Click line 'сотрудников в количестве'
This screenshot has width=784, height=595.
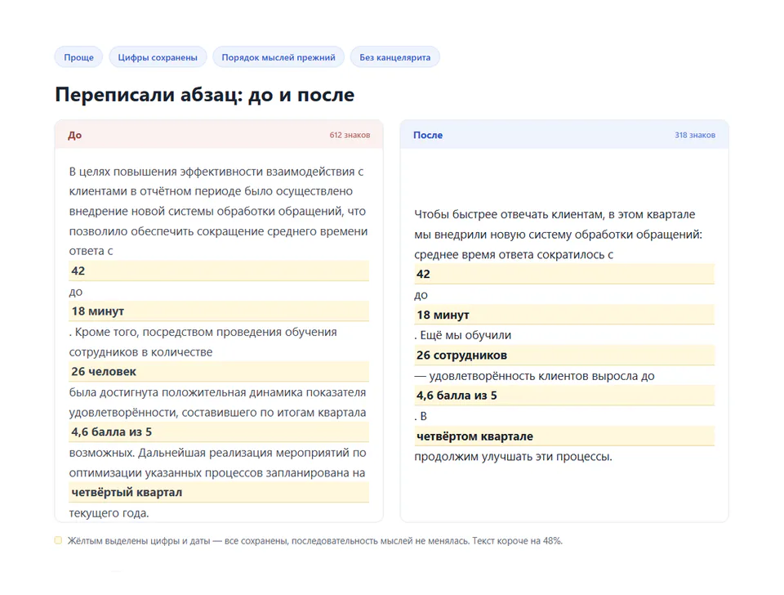coord(140,352)
